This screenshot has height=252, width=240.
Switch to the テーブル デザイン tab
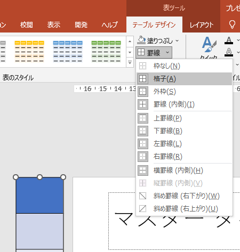tap(154, 25)
